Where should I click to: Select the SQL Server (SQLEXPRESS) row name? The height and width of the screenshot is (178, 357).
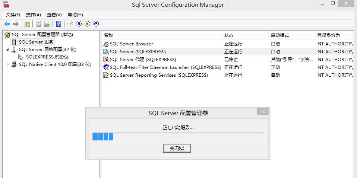[138, 52]
